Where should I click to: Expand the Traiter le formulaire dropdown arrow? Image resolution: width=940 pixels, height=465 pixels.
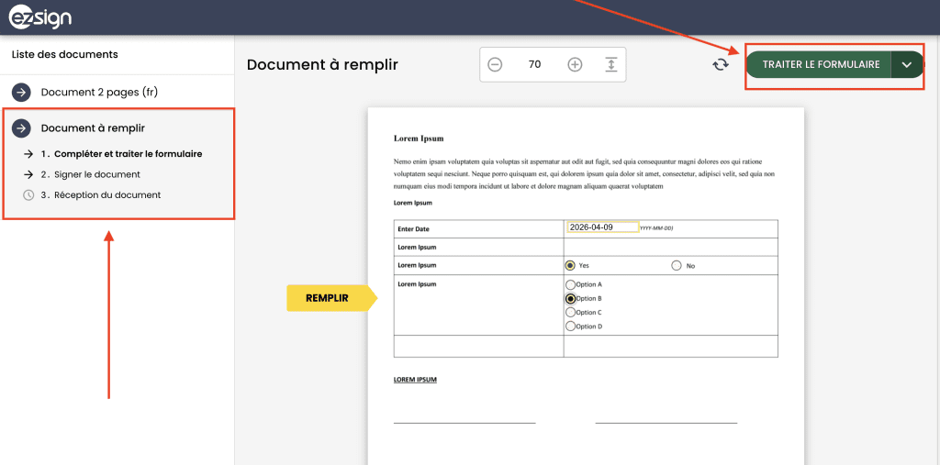click(907, 64)
